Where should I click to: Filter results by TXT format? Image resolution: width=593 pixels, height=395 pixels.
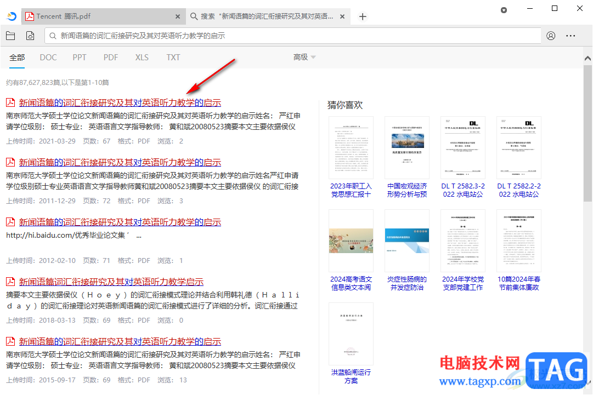point(173,58)
